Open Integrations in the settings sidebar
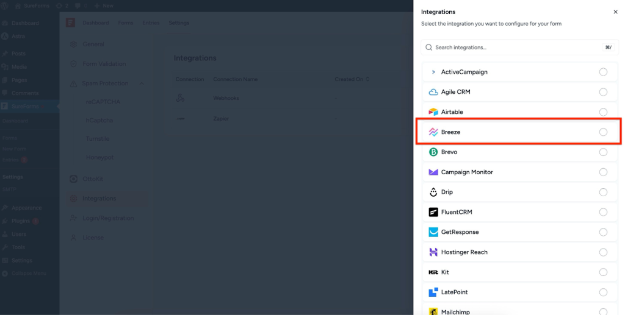 [x=107, y=199]
